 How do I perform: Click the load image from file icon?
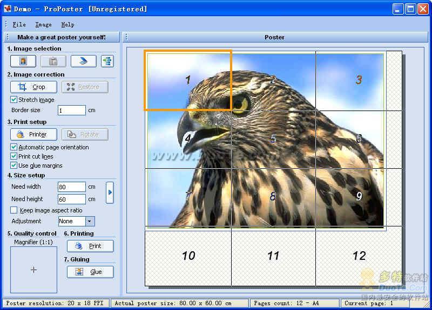23,61
